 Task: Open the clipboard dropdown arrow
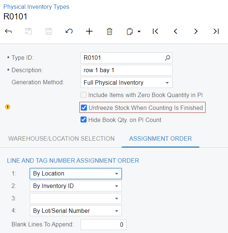tap(139, 32)
